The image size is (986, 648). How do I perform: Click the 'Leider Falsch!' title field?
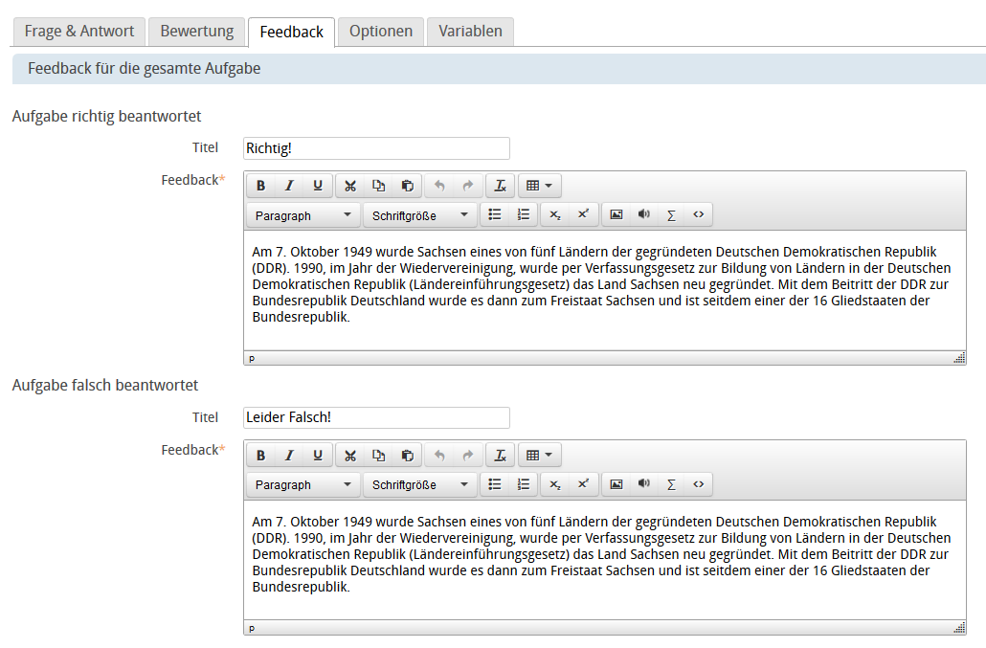point(376,417)
